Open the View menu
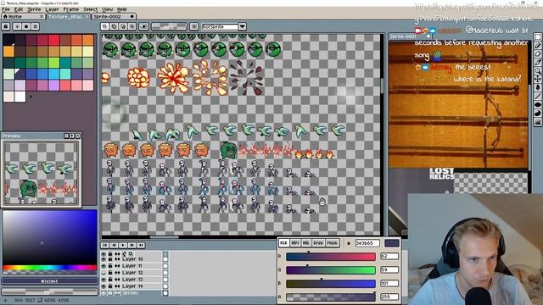 click(108, 9)
